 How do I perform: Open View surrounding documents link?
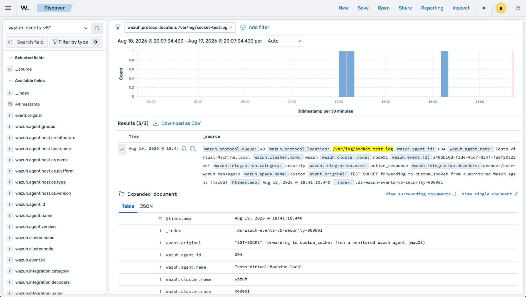pyautogui.click(x=421, y=194)
